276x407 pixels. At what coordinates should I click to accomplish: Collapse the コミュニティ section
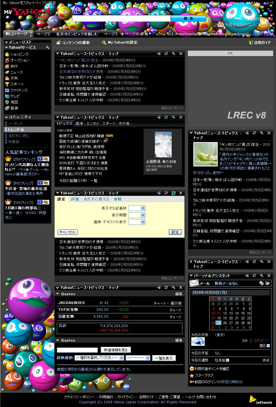click(6, 117)
